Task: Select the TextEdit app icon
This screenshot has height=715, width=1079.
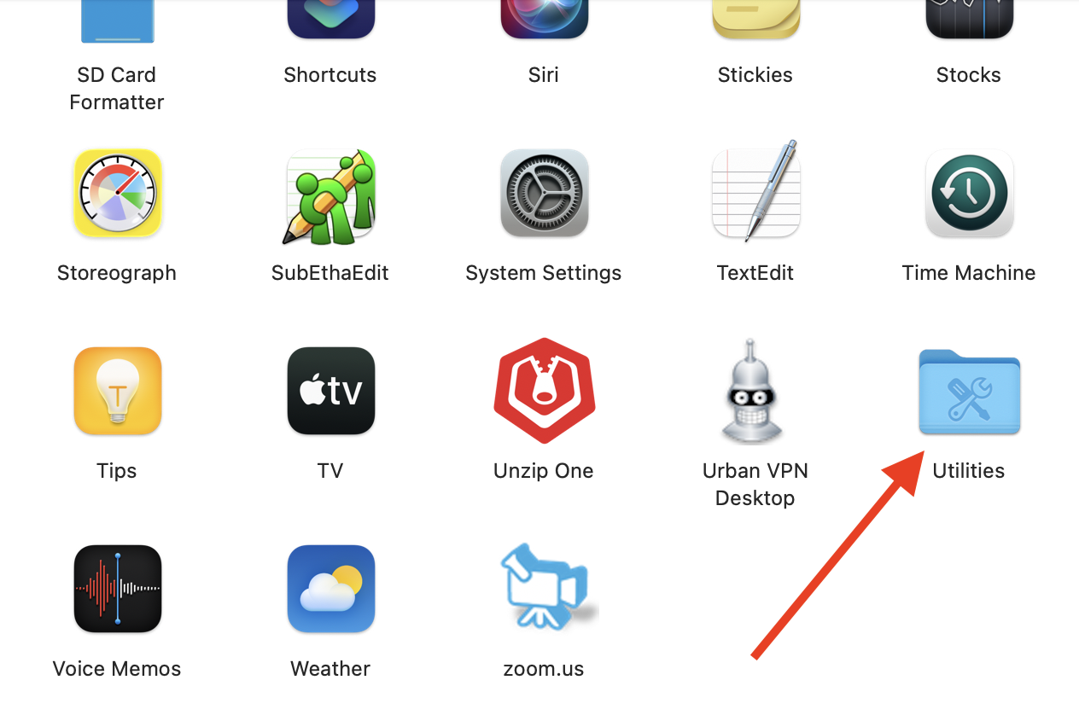Action: click(755, 191)
